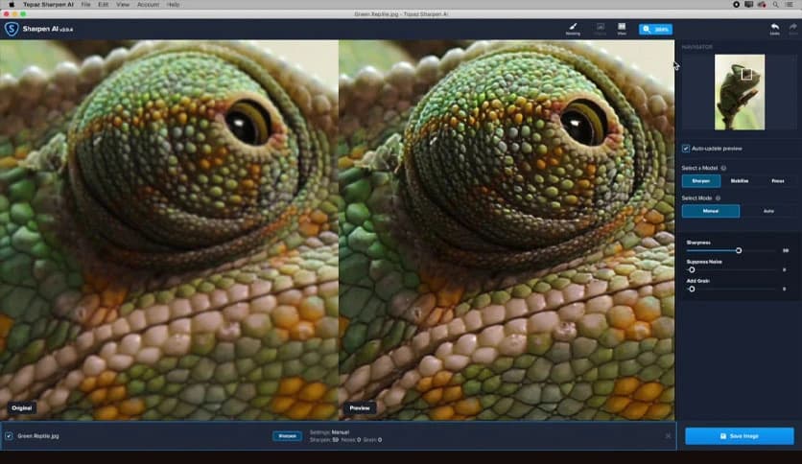This screenshot has width=802, height=464.
Task: Click the Save Image button
Action: (x=739, y=436)
